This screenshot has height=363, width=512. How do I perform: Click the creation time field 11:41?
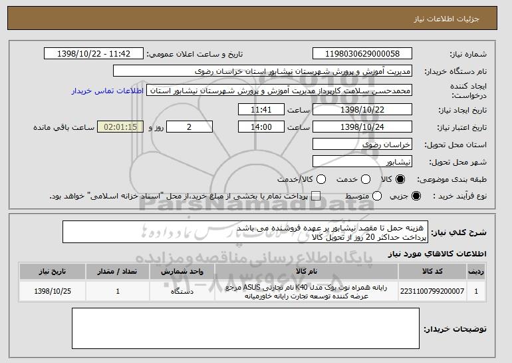261,109
